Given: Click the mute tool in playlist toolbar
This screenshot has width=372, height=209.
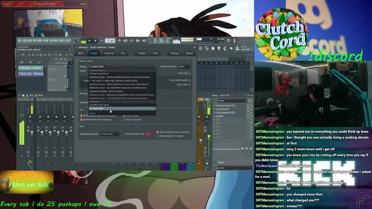Looking at the screenshot, I should [40, 55].
